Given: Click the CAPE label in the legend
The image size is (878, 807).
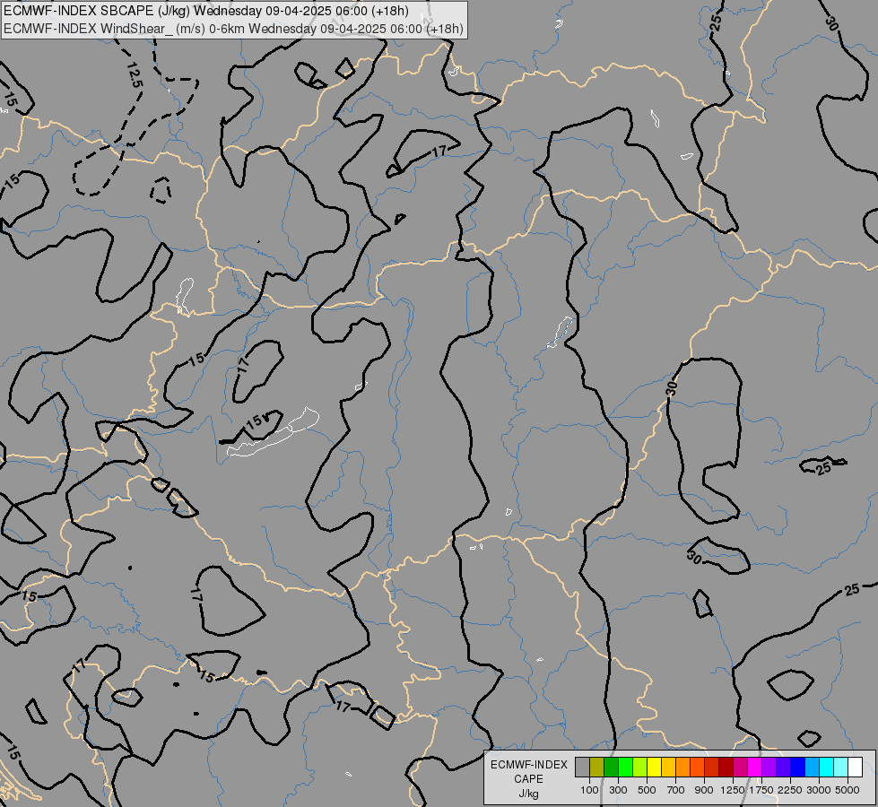Looking at the screenshot, I should pos(528,779).
